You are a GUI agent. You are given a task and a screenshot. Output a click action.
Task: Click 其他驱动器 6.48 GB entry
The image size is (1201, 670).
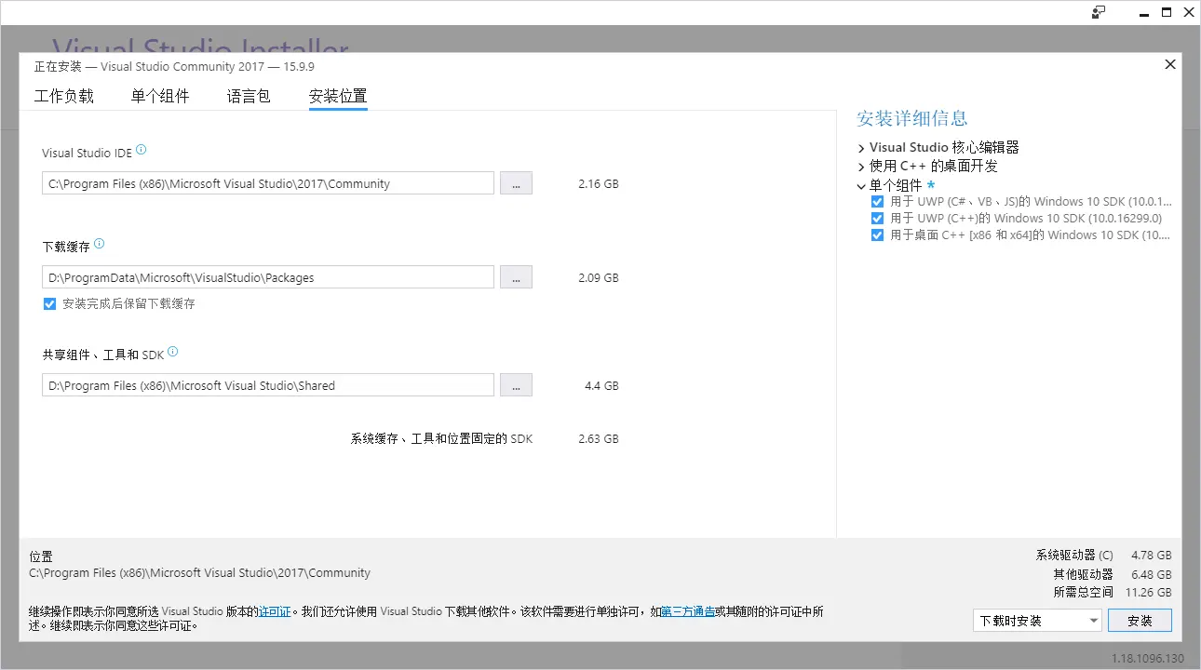coord(1113,574)
